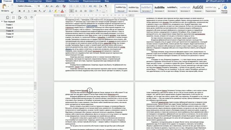Screen dimensions: 231x130
Task: Open the Вид ribbon tab
Action: (x=107, y=1)
